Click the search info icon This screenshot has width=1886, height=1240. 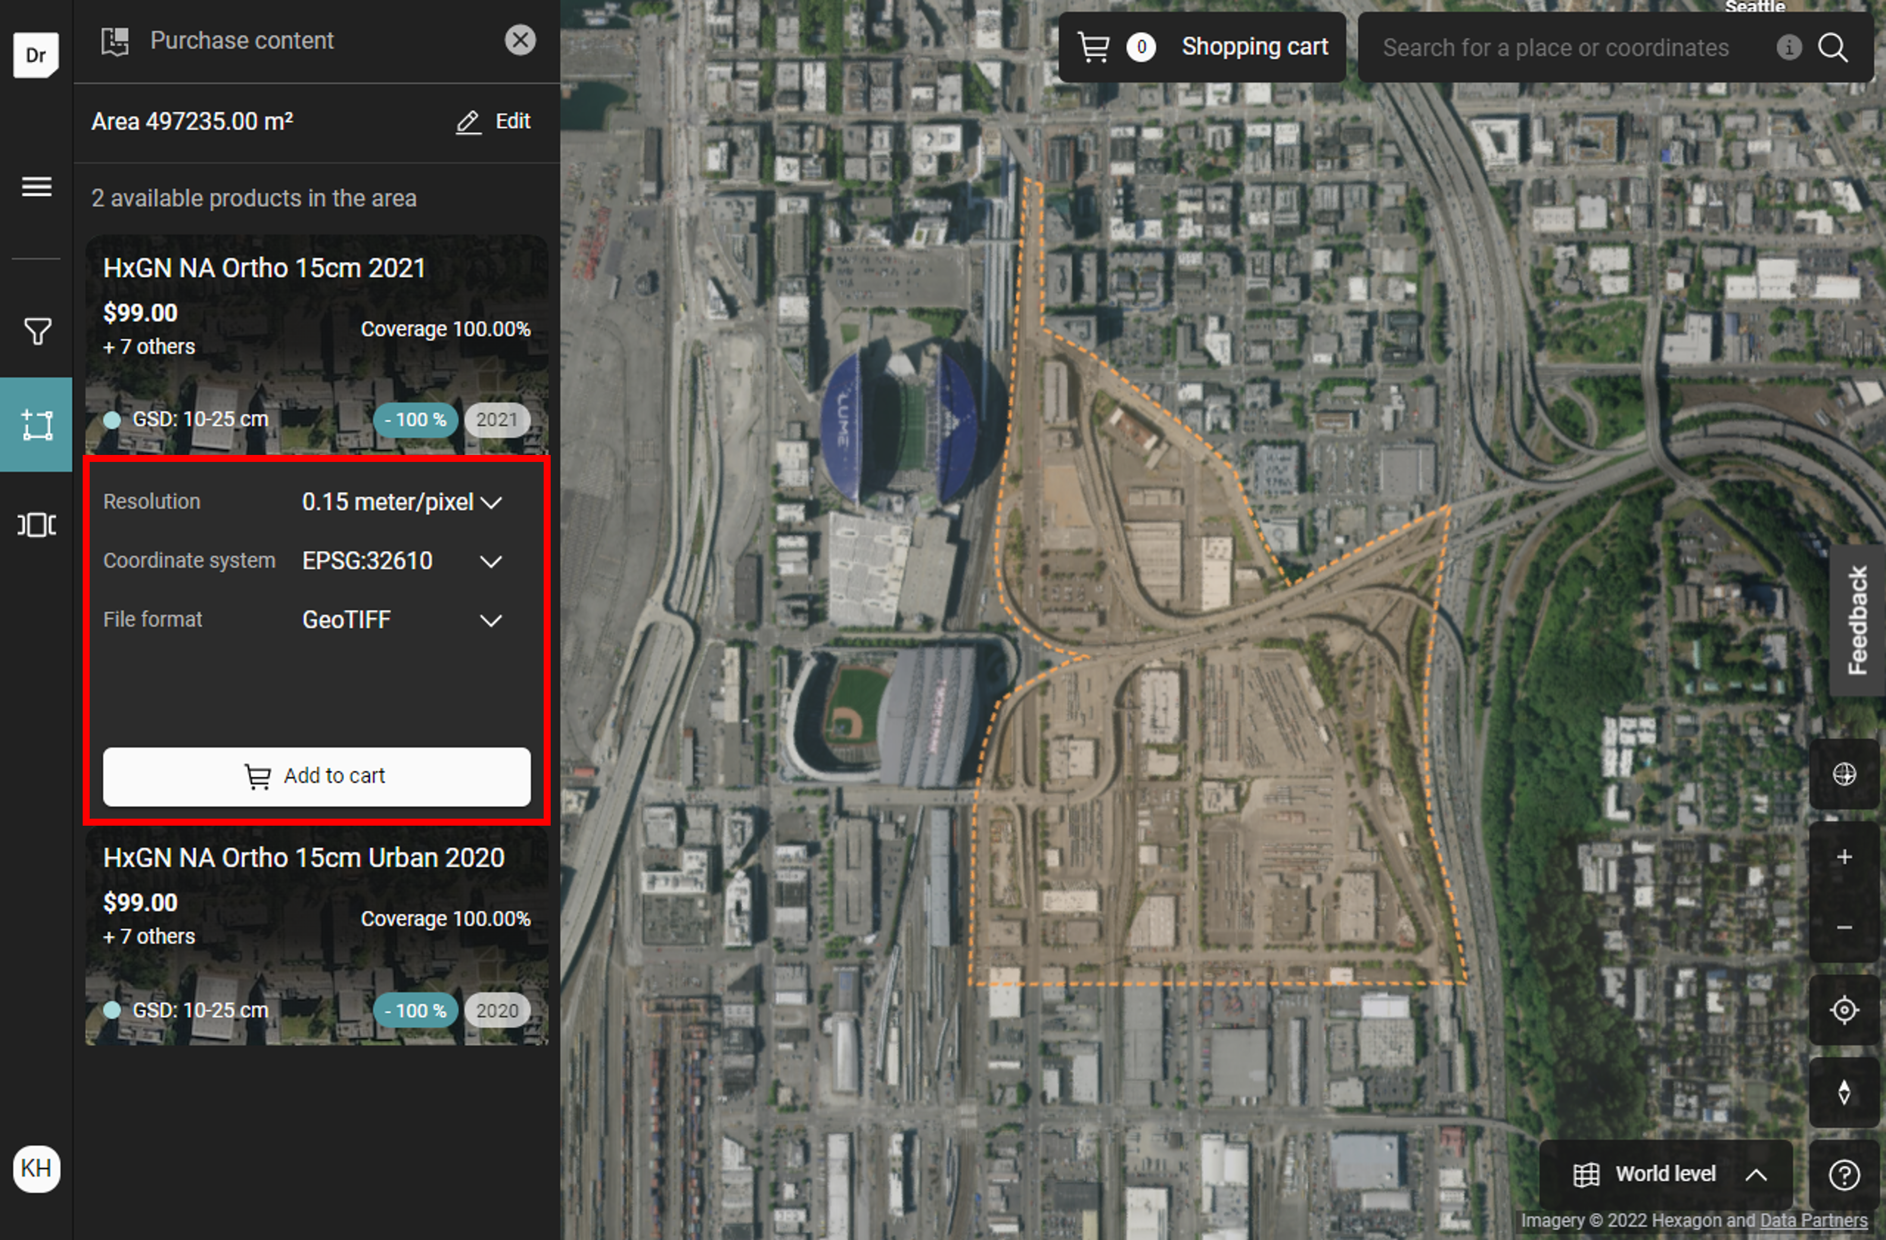(1788, 48)
